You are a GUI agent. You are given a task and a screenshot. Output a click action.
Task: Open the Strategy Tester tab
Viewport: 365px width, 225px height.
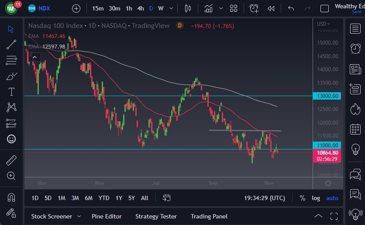coord(156,216)
